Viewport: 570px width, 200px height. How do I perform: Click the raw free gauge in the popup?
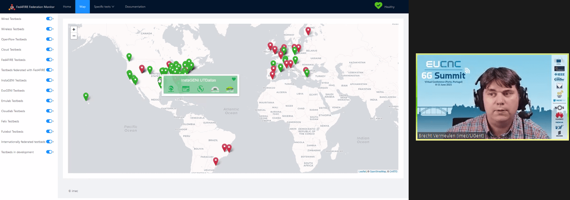[215, 89]
